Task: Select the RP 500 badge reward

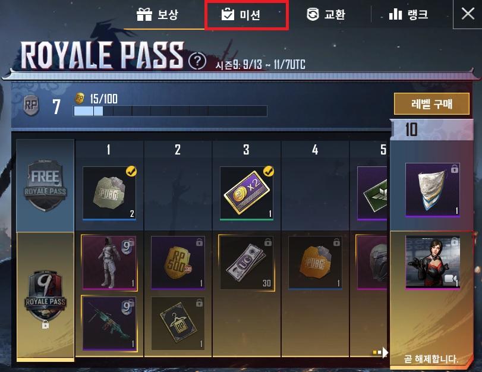Action: 178,263
